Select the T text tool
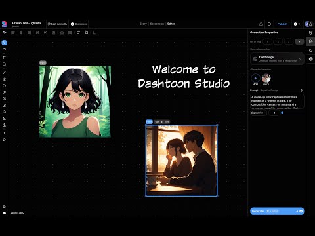Viewport: 315px width, 236px height. [x=5, y=133]
